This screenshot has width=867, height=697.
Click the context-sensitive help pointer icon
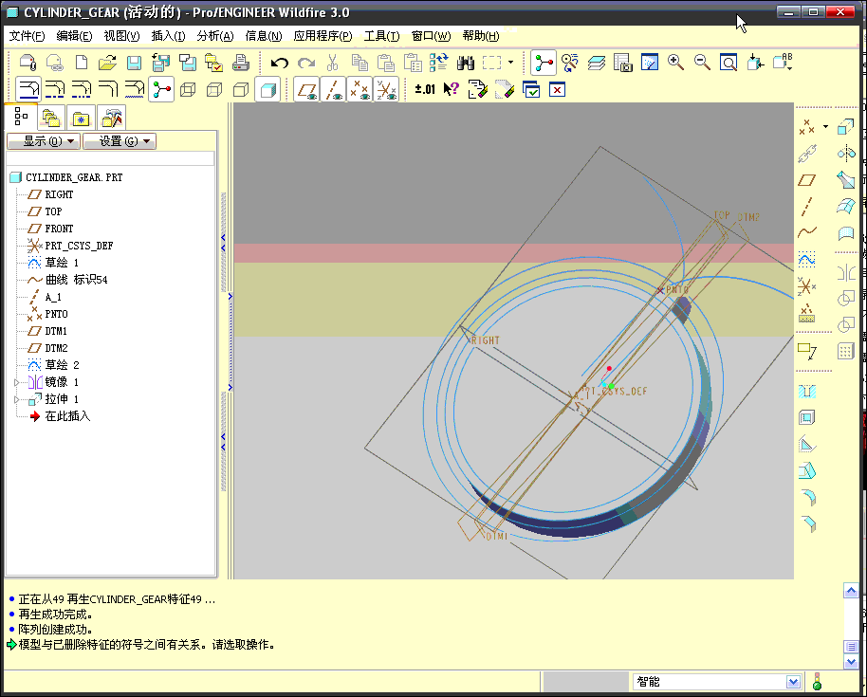(x=452, y=89)
